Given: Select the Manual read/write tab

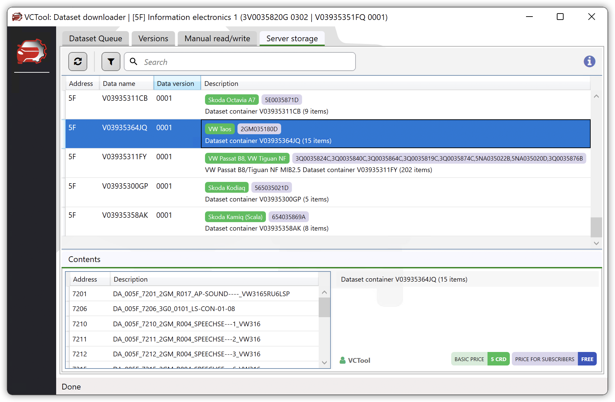Looking at the screenshot, I should tap(217, 39).
